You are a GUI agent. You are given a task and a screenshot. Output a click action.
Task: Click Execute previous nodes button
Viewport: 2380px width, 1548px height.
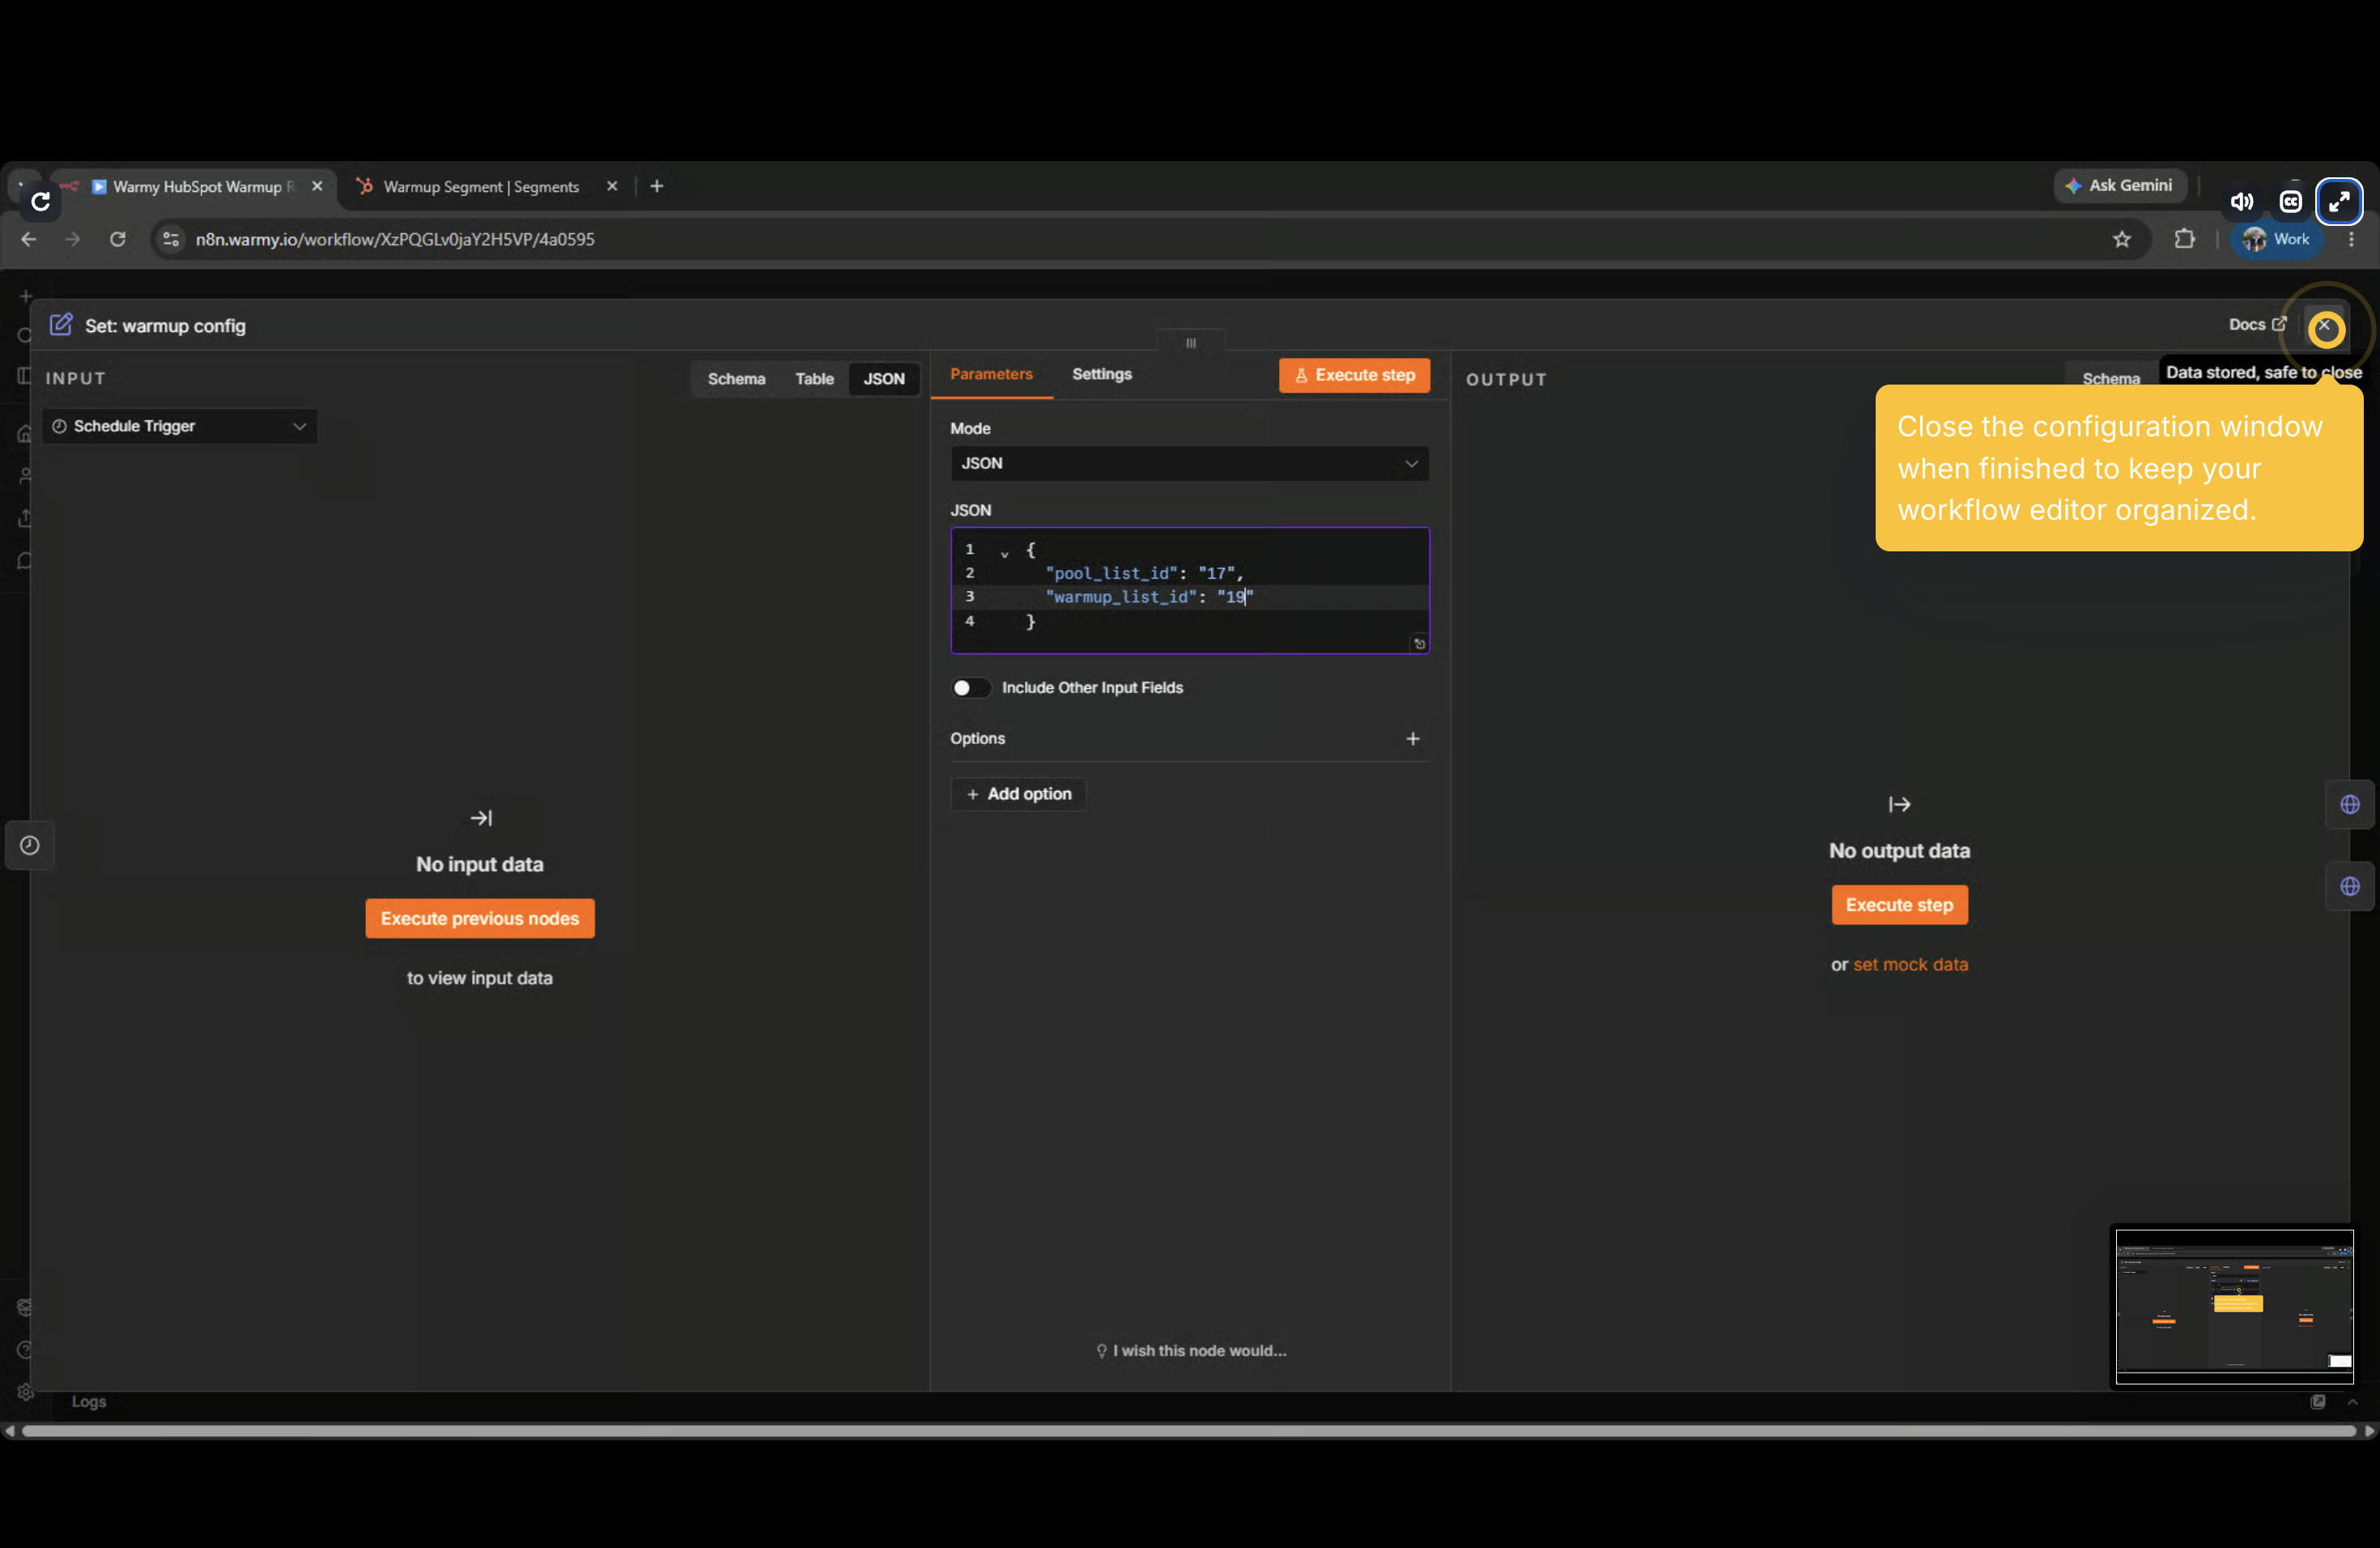(480, 918)
